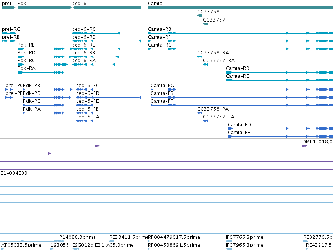The width and height of the screenshot is (333, 251).
Task: Select the CG33757 gene glyph
Action: [x=205, y=24]
